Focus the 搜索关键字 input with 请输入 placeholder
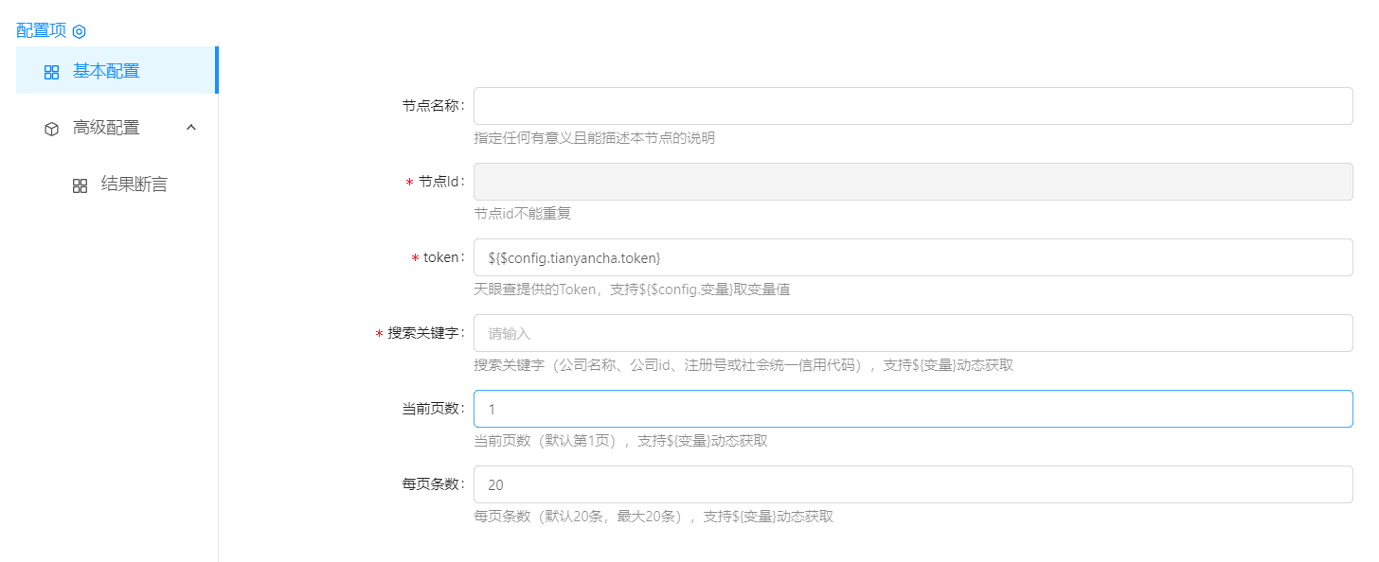Screen dimensions: 1379x562 click(x=912, y=333)
